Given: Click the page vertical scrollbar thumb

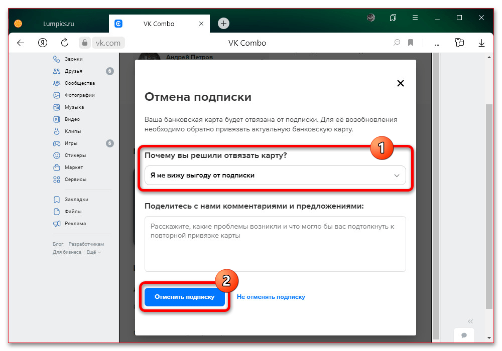Looking at the screenshot, I should coord(489,207).
